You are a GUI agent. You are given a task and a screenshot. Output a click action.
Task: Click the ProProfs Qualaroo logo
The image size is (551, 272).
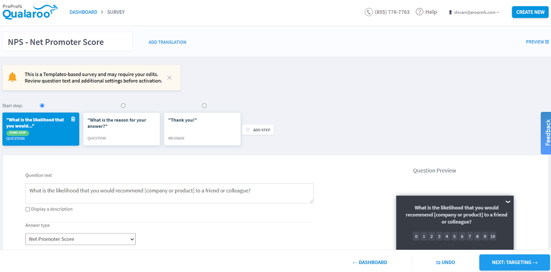(x=30, y=12)
